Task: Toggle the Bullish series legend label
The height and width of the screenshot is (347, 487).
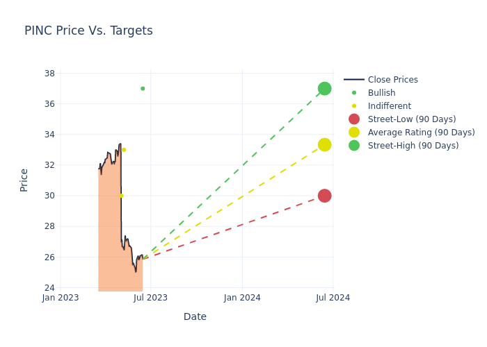Action: pos(381,93)
